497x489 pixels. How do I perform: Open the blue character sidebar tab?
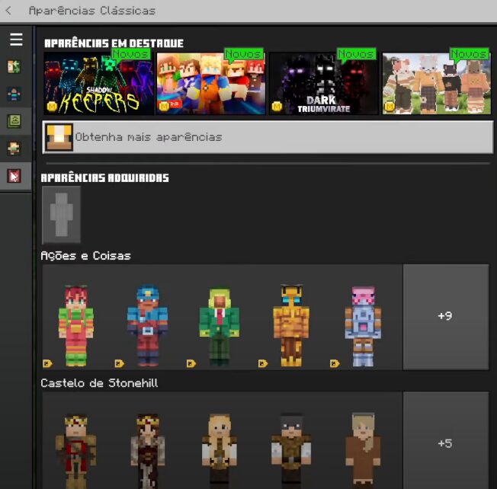tap(14, 94)
